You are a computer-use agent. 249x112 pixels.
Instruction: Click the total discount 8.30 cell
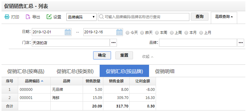tap(143, 106)
